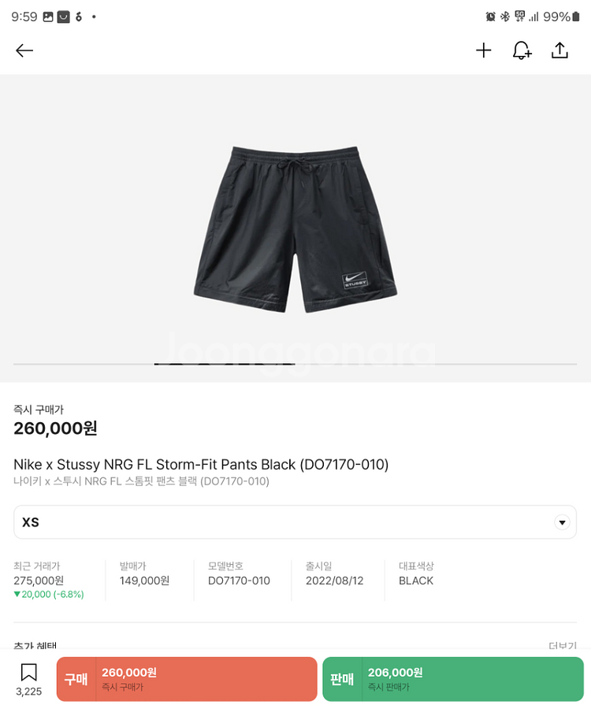The height and width of the screenshot is (709, 591).
Task: Tap the image carousel progress bar
Action: coord(295,364)
